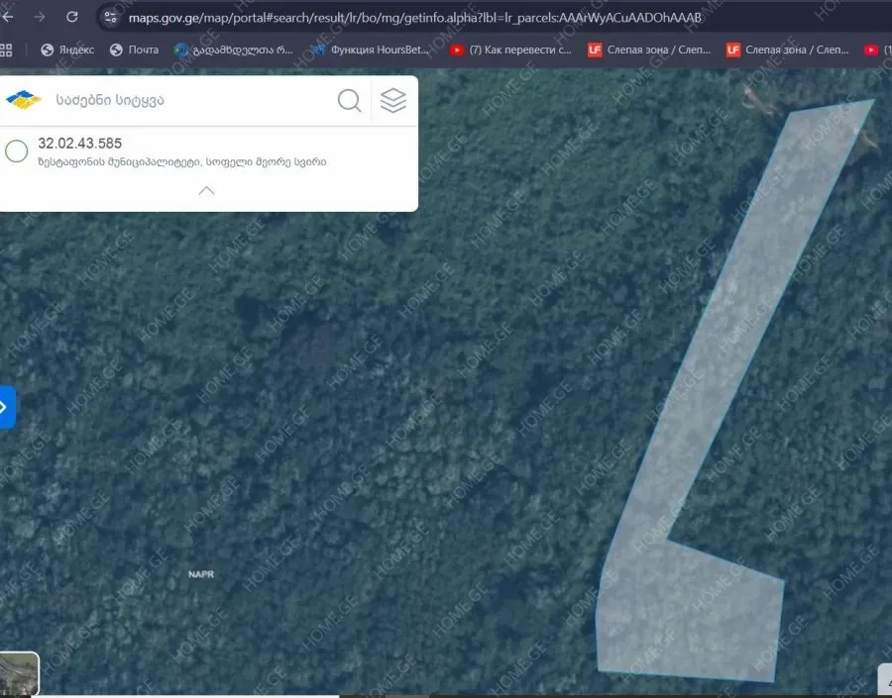Open the YouTube Как перевести bookmark
Screen dimensions: 892x698
[511, 50]
